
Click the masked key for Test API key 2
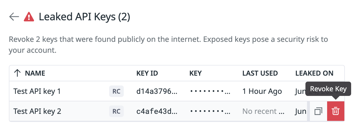point(210,112)
